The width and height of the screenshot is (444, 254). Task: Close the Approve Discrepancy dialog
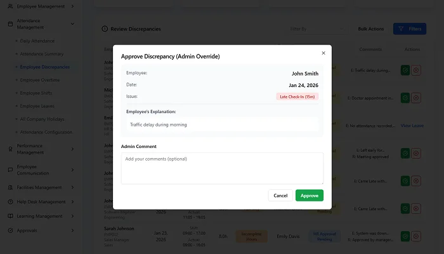pyautogui.click(x=323, y=53)
